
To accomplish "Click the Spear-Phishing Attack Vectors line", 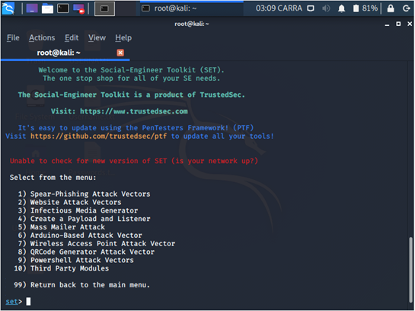I will [85, 194].
